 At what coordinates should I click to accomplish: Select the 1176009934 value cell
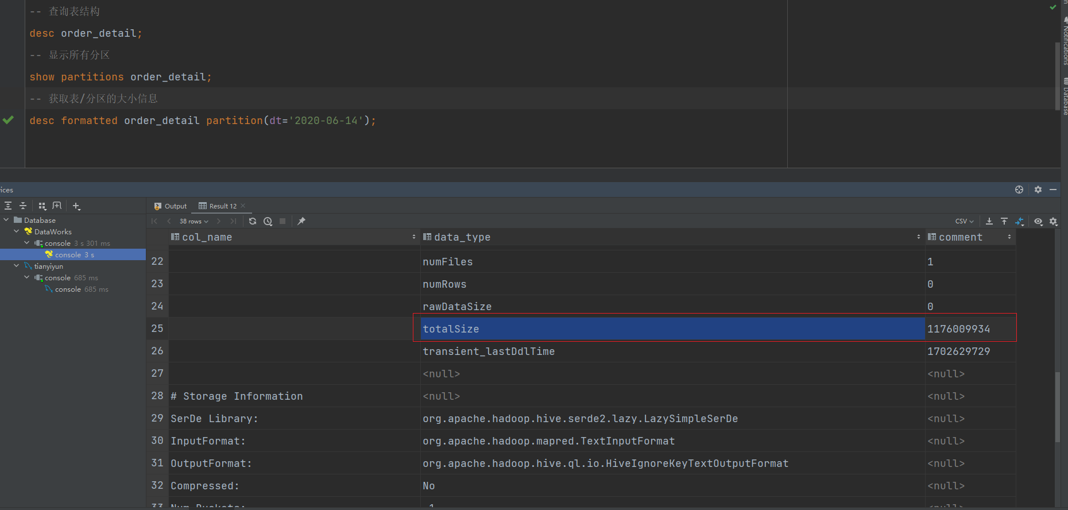click(x=970, y=329)
